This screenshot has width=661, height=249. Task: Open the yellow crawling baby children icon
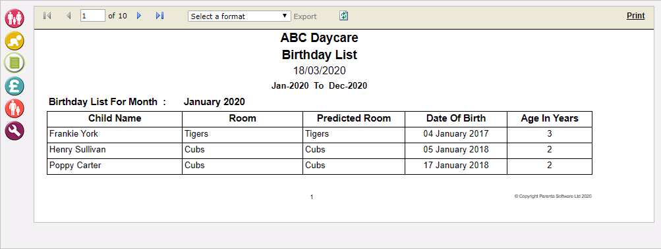coord(14,41)
